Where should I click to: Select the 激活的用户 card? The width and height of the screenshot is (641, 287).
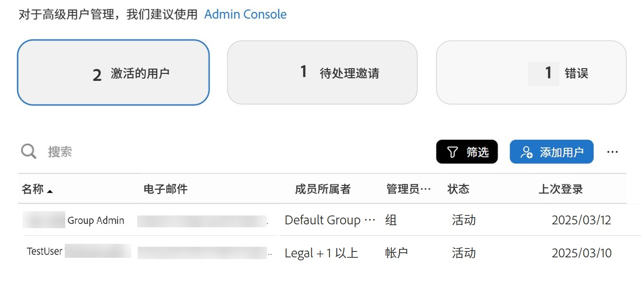(114, 72)
